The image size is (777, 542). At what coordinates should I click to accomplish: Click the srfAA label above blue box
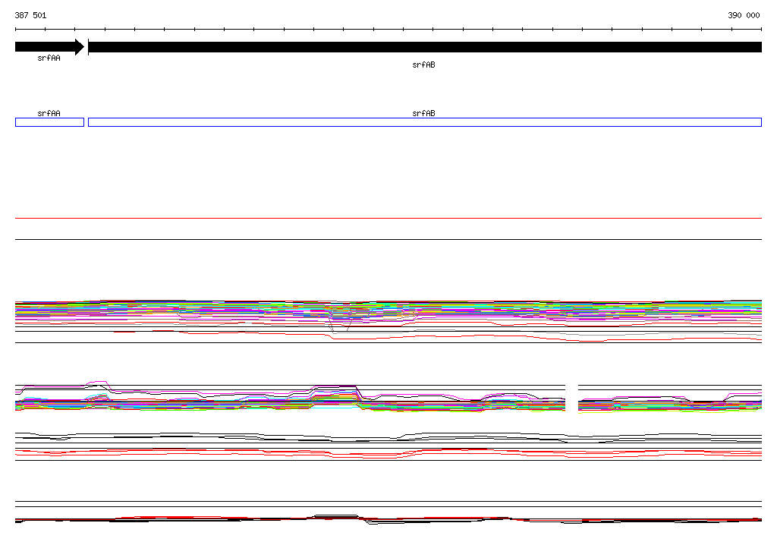click(x=49, y=113)
